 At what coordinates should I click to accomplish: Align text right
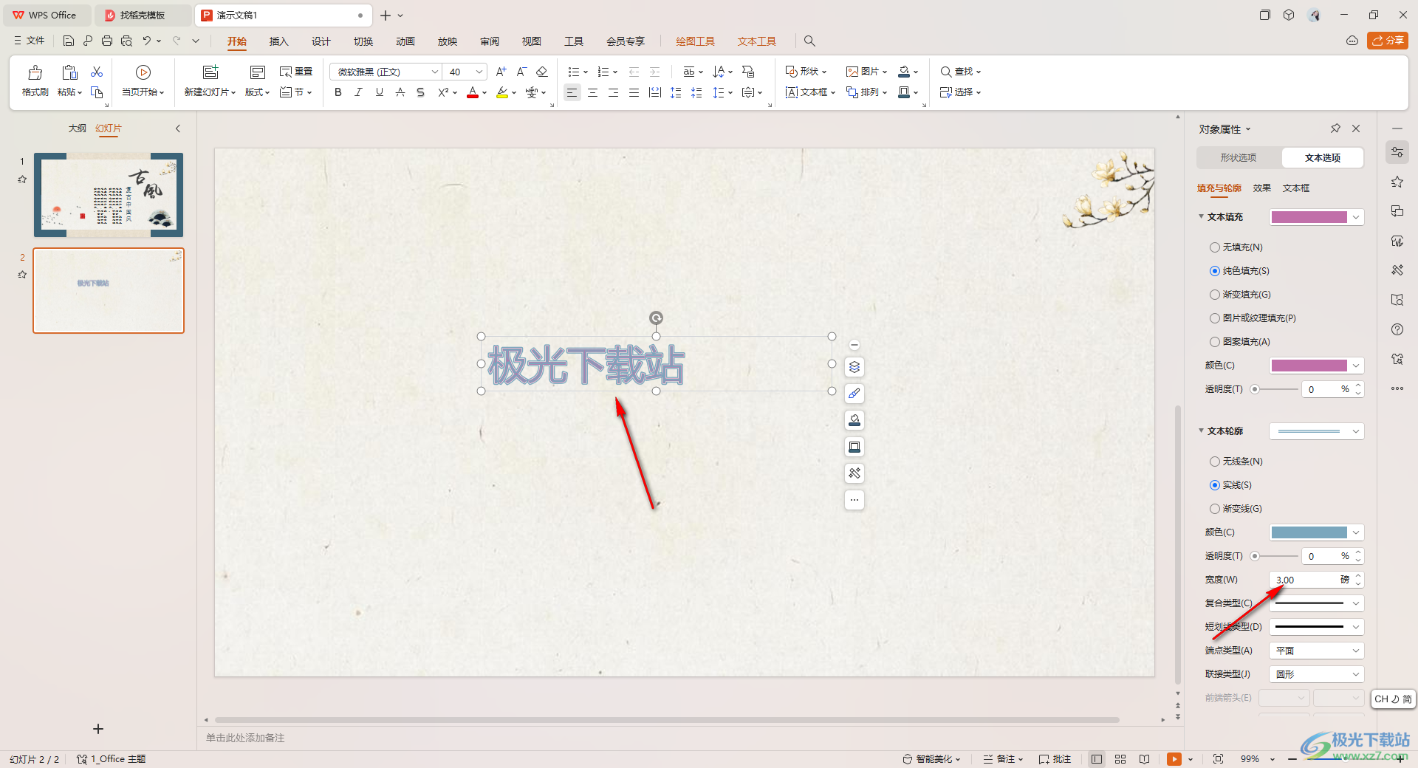pos(613,92)
